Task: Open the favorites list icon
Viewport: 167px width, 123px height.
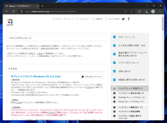Action: pyautogui.click(x=140, y=12)
